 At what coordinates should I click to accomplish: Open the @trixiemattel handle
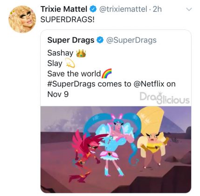pyautogui.click(x=123, y=9)
